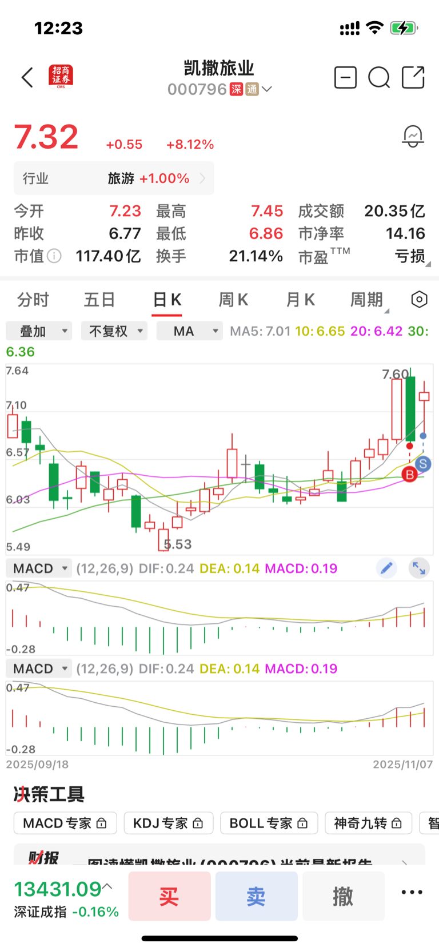This screenshot has height=951, width=439.
Task: Tap the 深 market badge
Action: coord(236,89)
